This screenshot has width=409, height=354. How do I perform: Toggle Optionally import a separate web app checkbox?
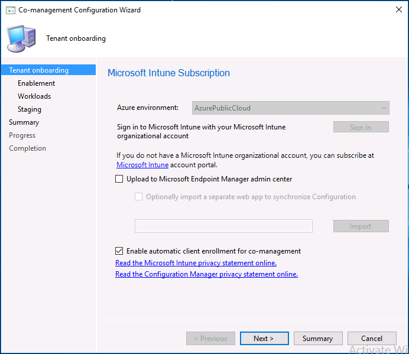pos(138,196)
